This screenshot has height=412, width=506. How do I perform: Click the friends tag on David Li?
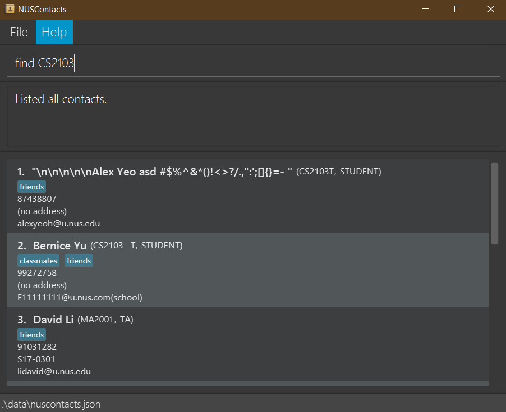coord(31,335)
